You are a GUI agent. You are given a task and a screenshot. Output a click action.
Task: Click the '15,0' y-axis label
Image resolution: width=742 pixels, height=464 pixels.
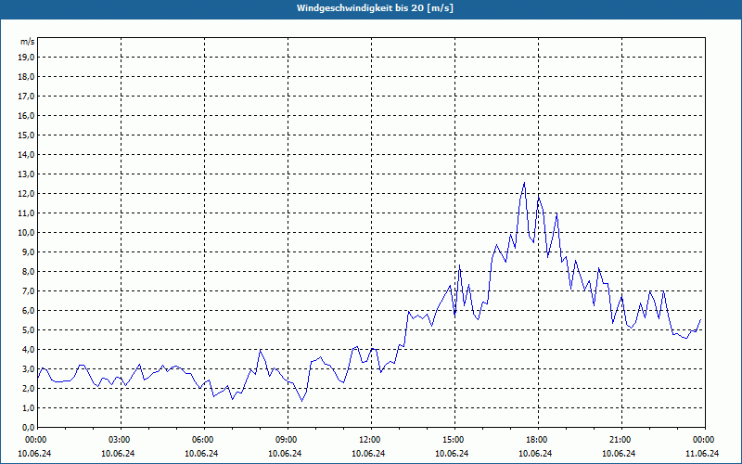tap(27, 135)
